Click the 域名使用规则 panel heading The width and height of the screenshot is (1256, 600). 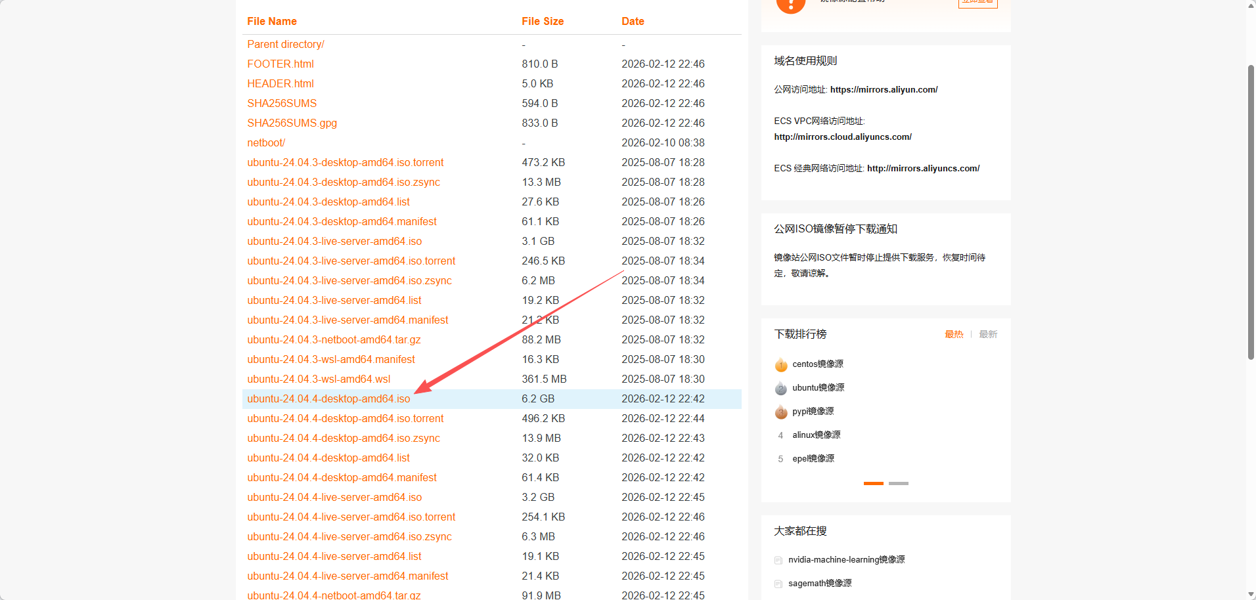805,61
